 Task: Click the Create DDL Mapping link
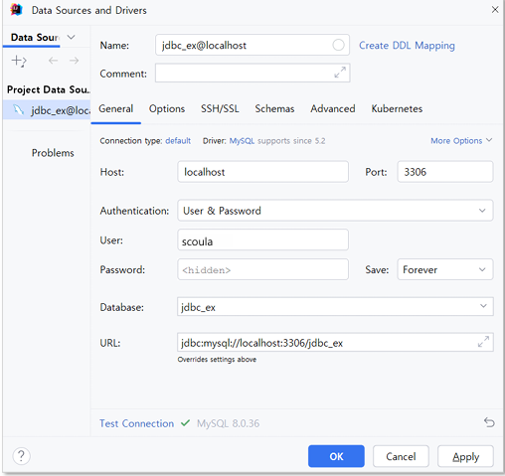(407, 46)
